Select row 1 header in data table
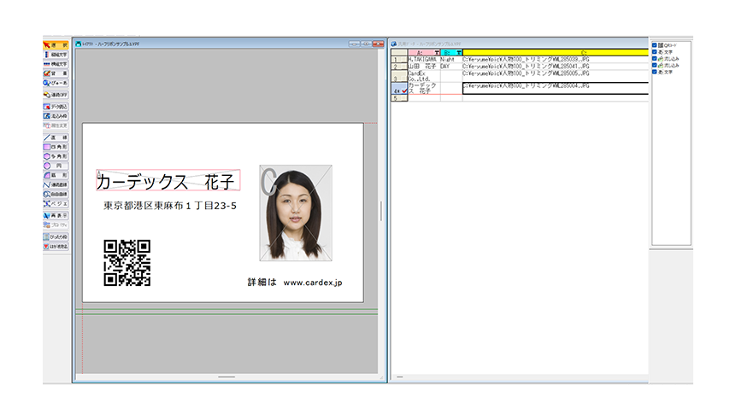 (x=397, y=60)
